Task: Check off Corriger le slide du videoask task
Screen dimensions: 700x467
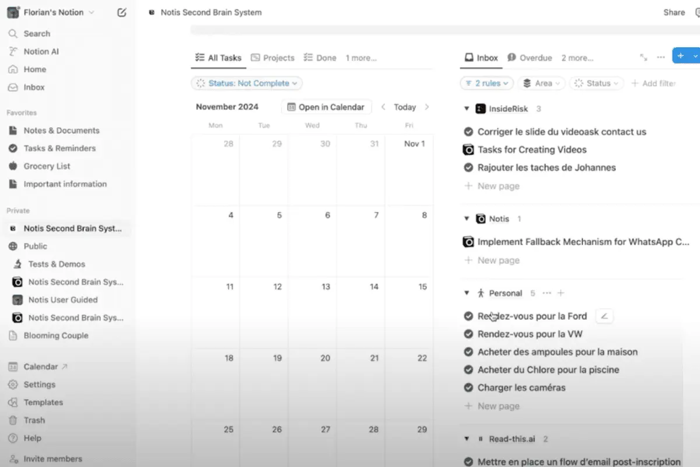Action: click(468, 132)
